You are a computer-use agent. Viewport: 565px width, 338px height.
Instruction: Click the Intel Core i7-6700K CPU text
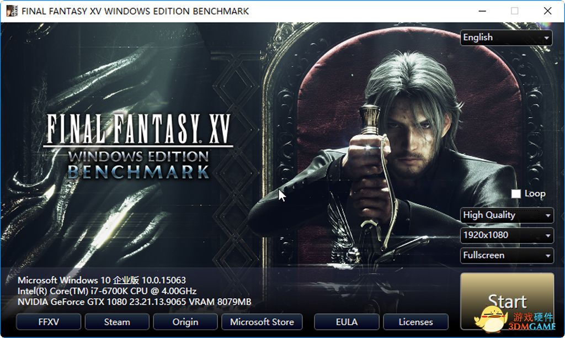point(107,291)
